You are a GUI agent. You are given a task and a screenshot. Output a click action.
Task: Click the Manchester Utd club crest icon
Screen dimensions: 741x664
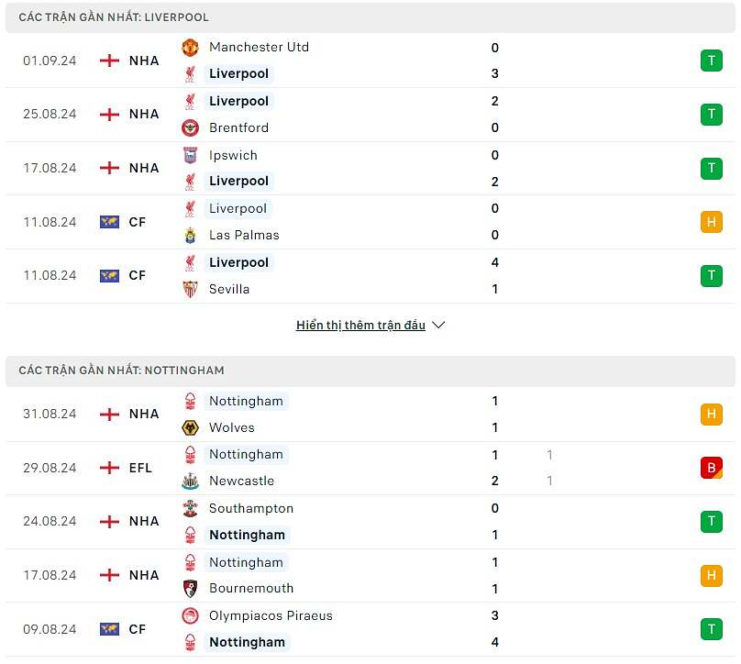click(x=190, y=48)
